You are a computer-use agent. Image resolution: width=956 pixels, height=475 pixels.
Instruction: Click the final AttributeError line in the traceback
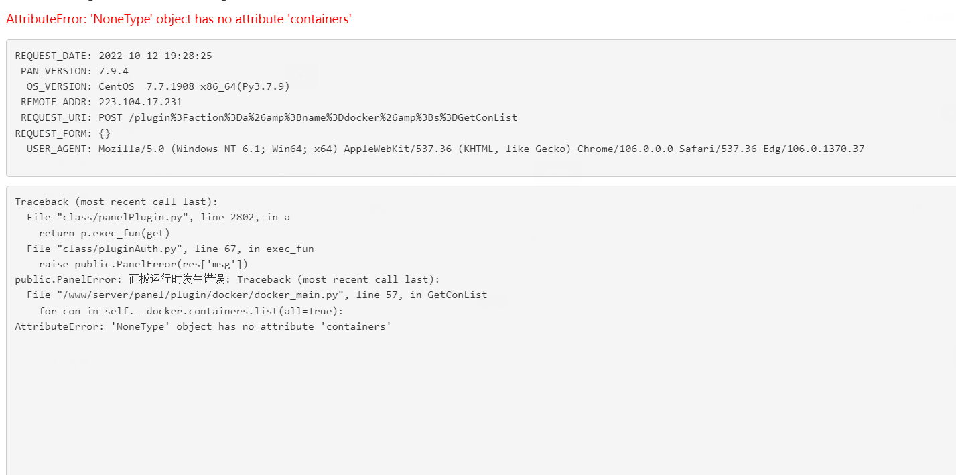[203, 326]
